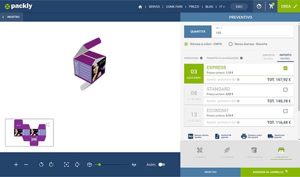Screen dimensions: 300x177
Task: Click the reset rotation sync icon
Action: (x=77, y=165)
